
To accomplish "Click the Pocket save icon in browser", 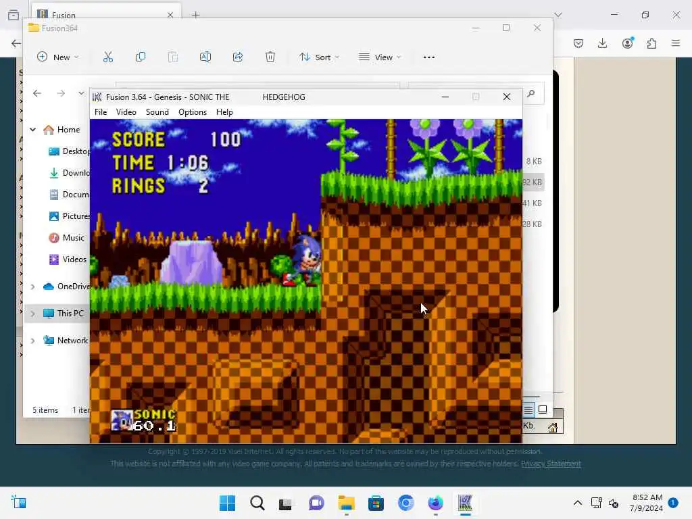I will tap(578, 43).
